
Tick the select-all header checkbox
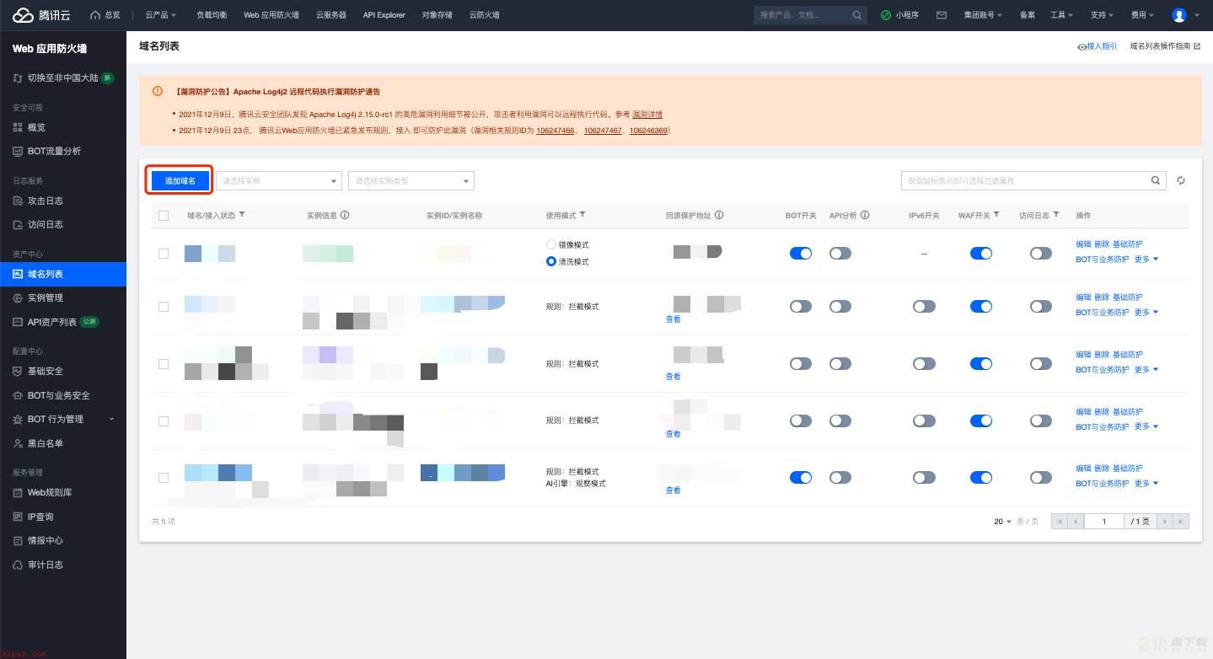(164, 216)
